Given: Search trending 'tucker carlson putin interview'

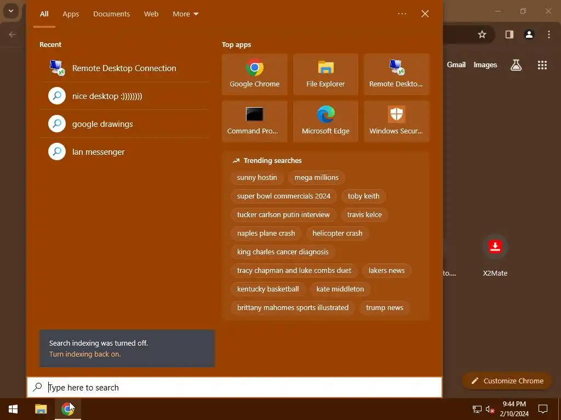Looking at the screenshot, I should pyautogui.click(x=283, y=214).
